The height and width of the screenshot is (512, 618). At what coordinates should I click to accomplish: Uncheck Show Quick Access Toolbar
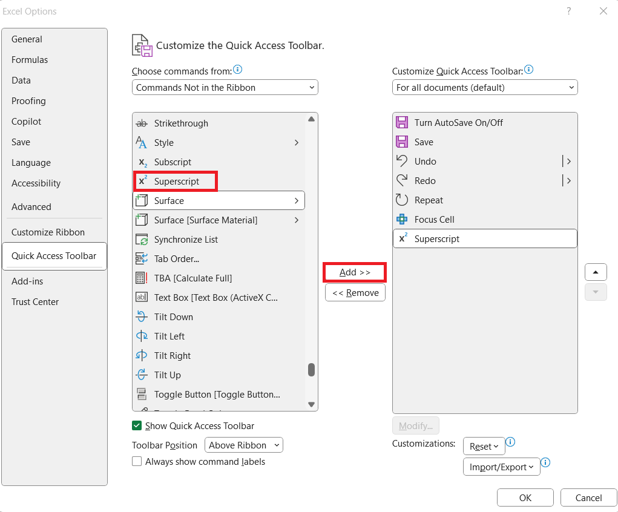tap(137, 425)
